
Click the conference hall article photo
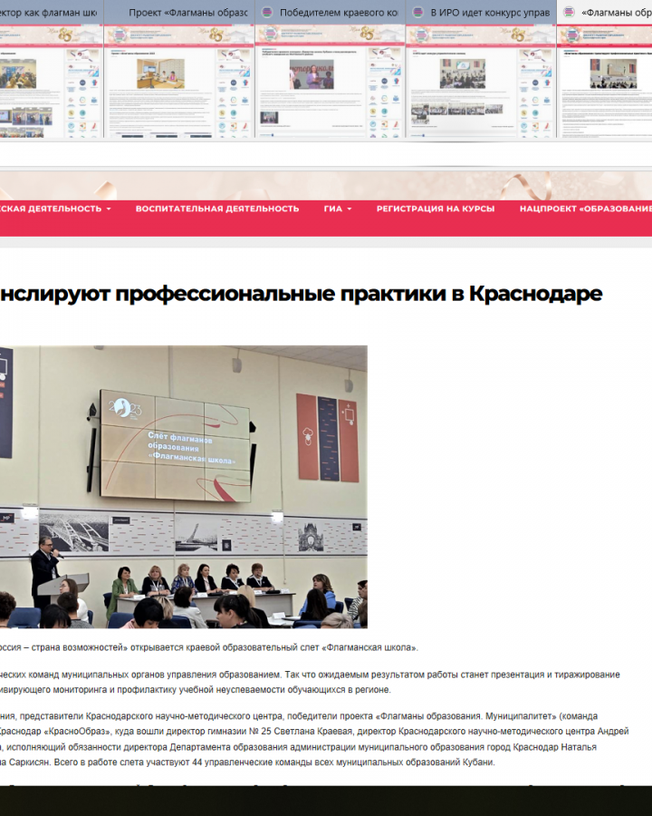[x=183, y=486]
